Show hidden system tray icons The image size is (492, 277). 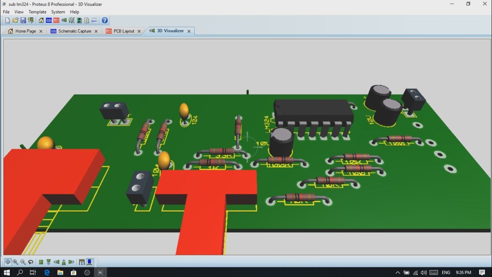397,272
